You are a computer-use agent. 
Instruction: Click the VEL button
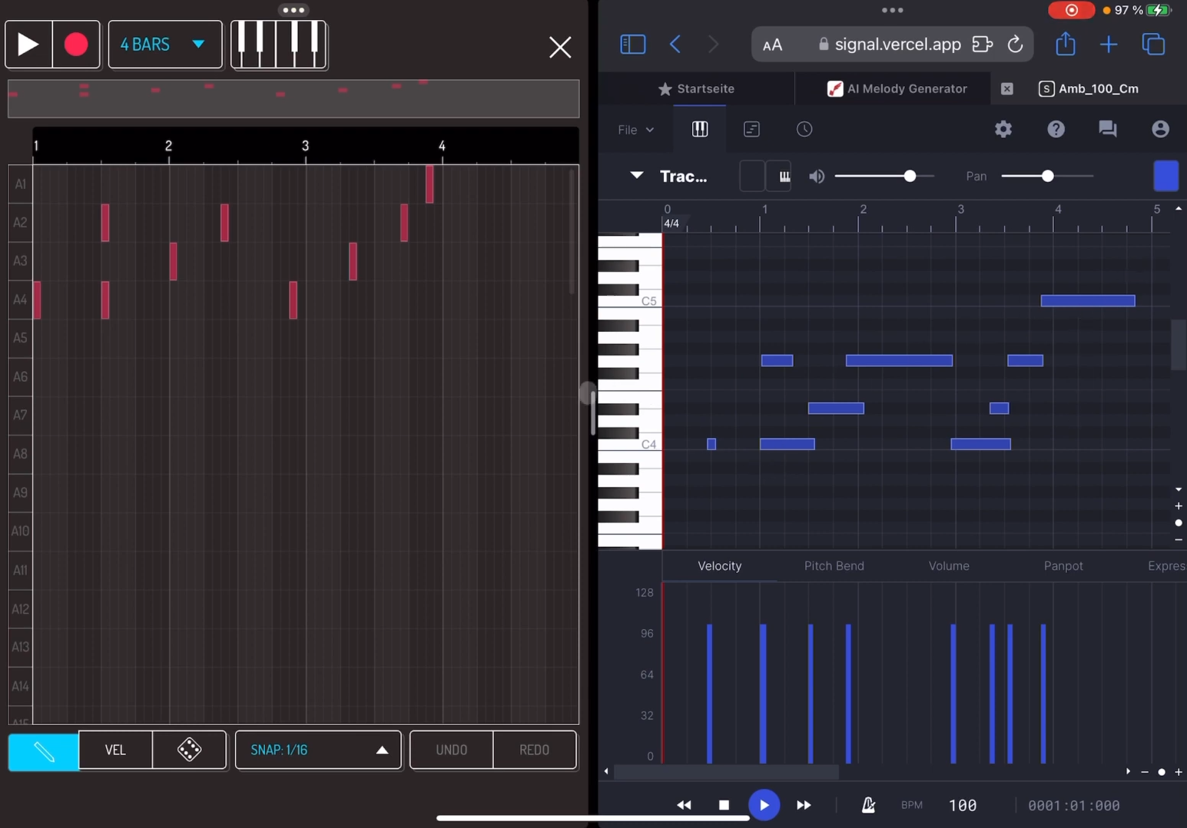tap(115, 750)
